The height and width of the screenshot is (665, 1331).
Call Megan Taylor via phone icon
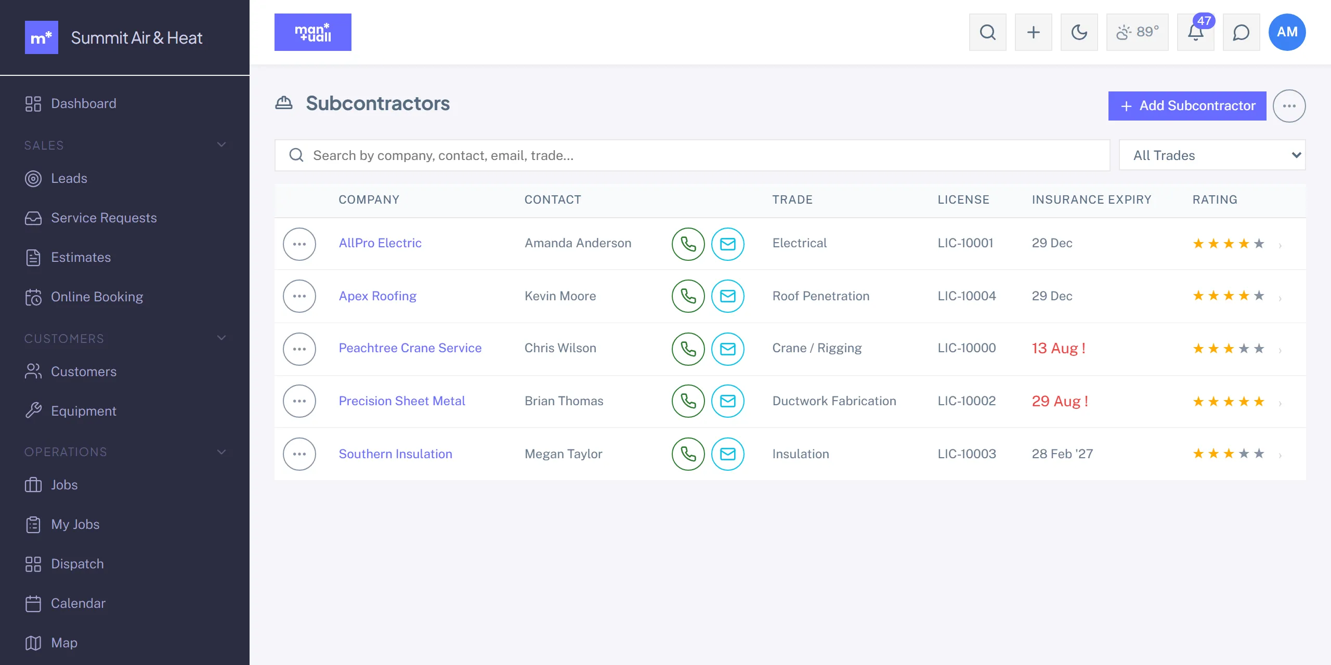click(688, 454)
